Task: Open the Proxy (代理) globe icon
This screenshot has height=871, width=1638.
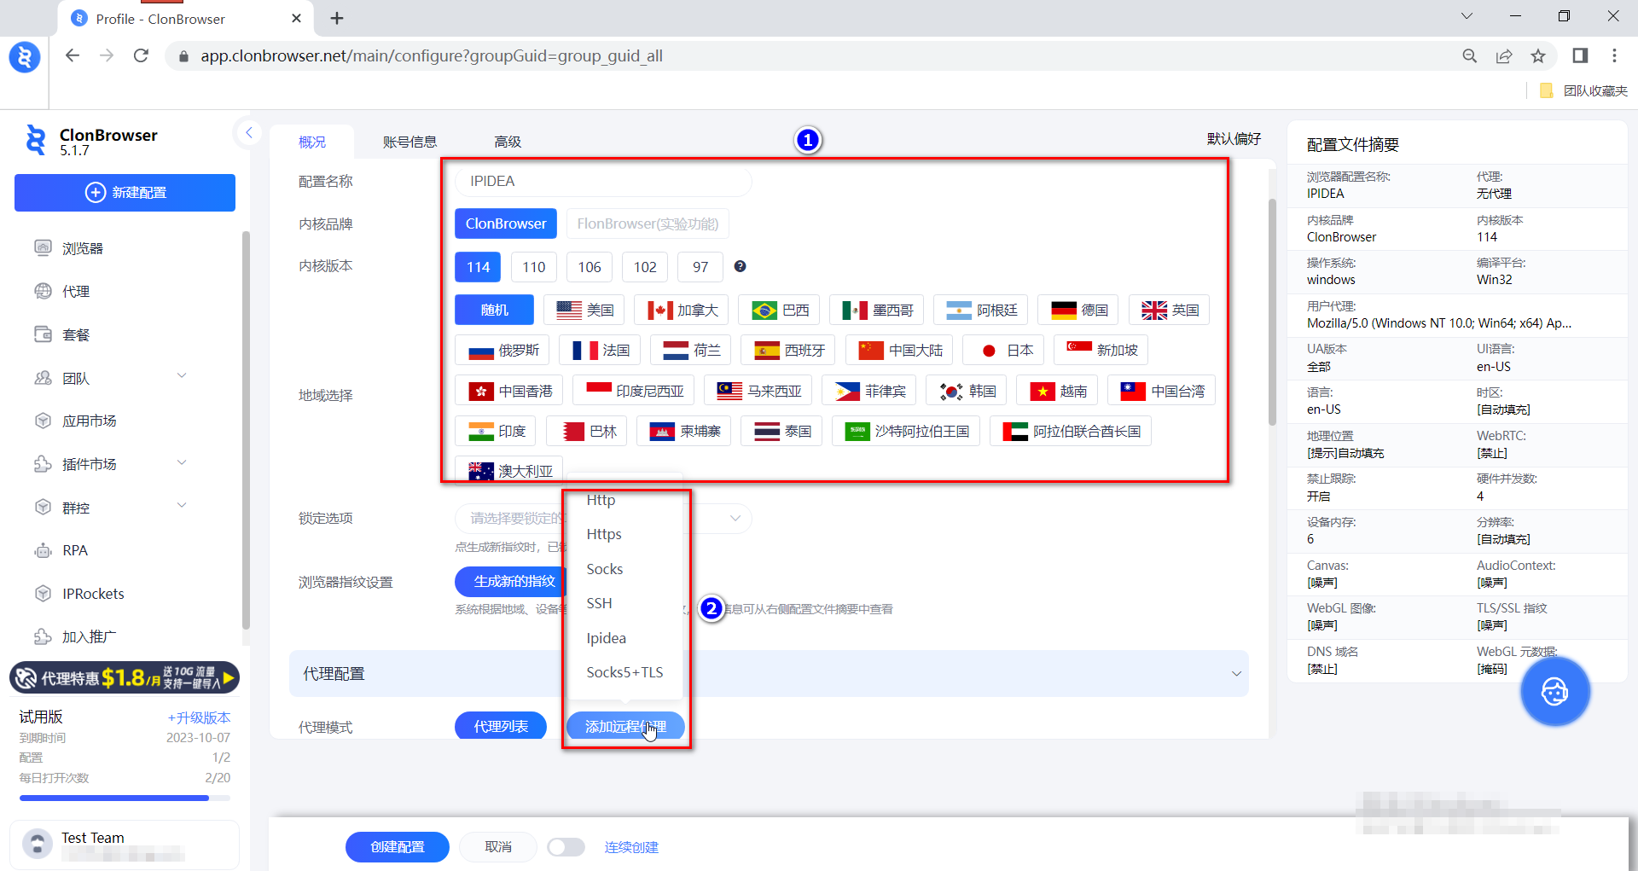Action: click(x=43, y=292)
